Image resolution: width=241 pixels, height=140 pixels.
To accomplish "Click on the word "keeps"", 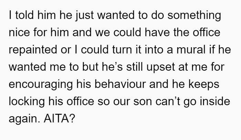I will 204,85.
